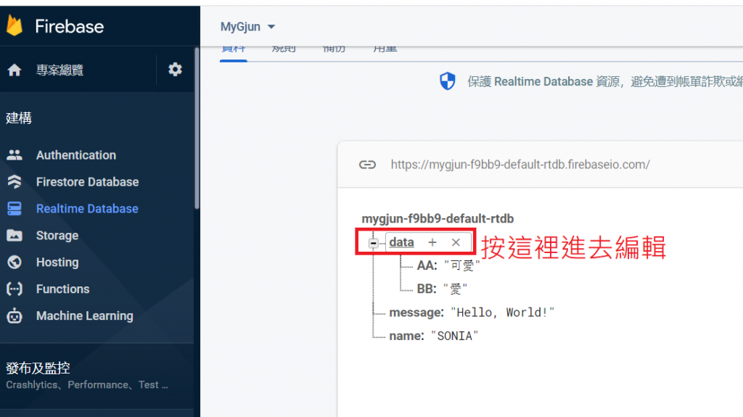The image size is (743, 417).
Task: Open Functions section
Action: tap(62, 289)
